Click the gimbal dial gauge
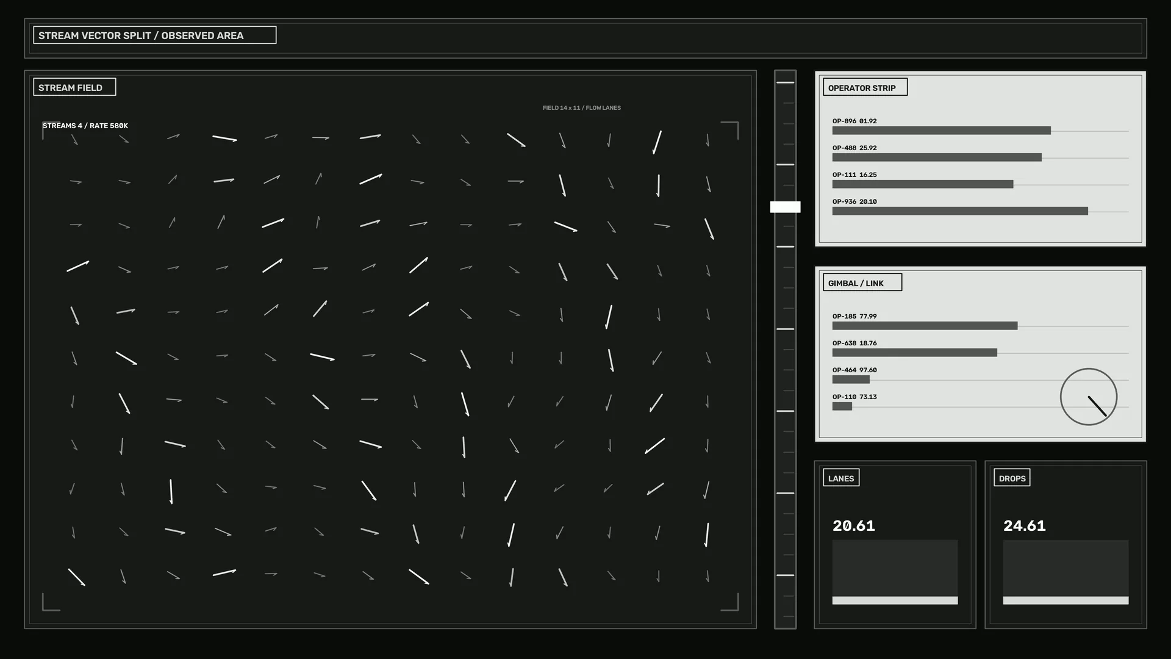 (x=1089, y=397)
